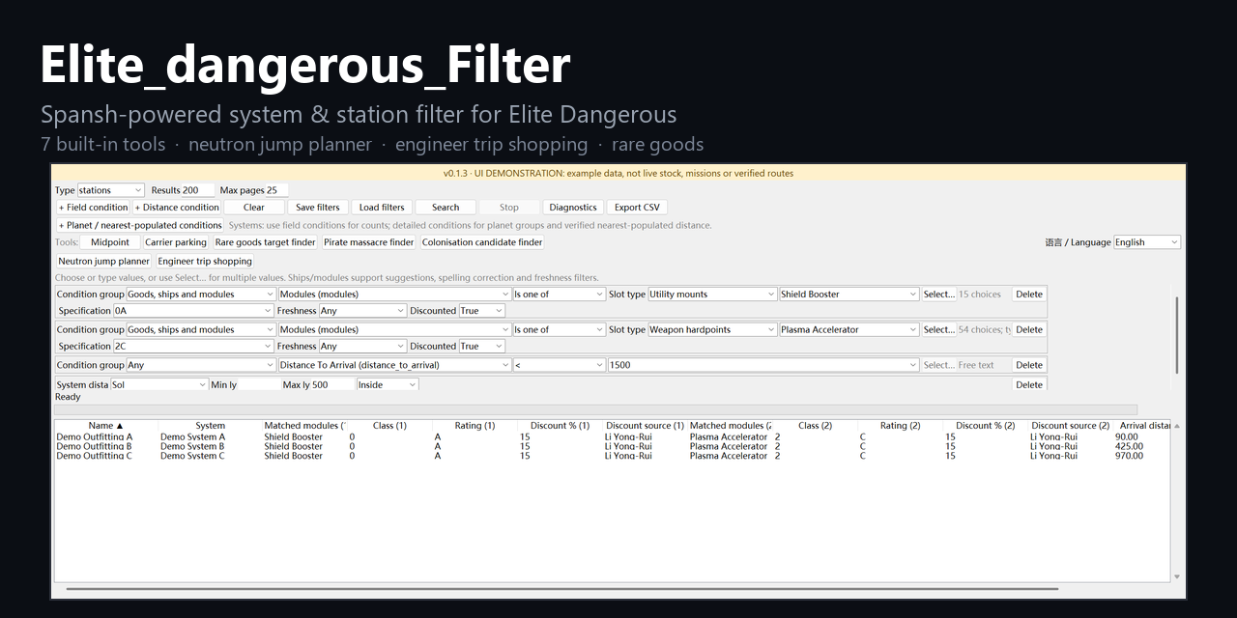The height and width of the screenshot is (618, 1237).
Task: Click the 425.00 arrival distance value
Action: click(x=1129, y=446)
